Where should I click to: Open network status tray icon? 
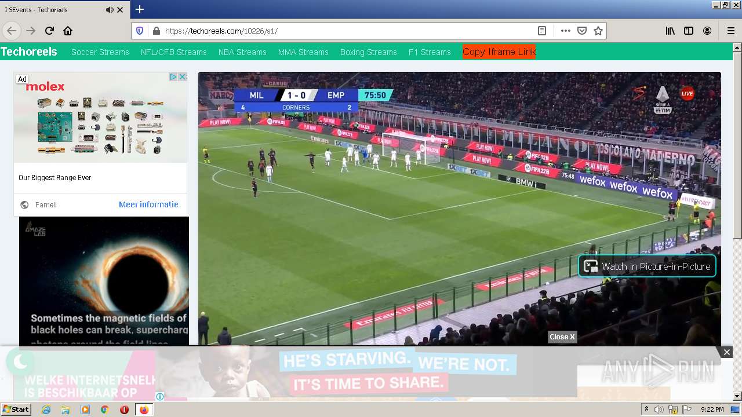673,410
